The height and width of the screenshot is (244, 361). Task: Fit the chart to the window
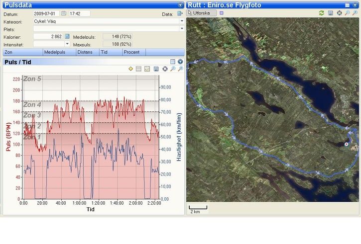(165, 69)
